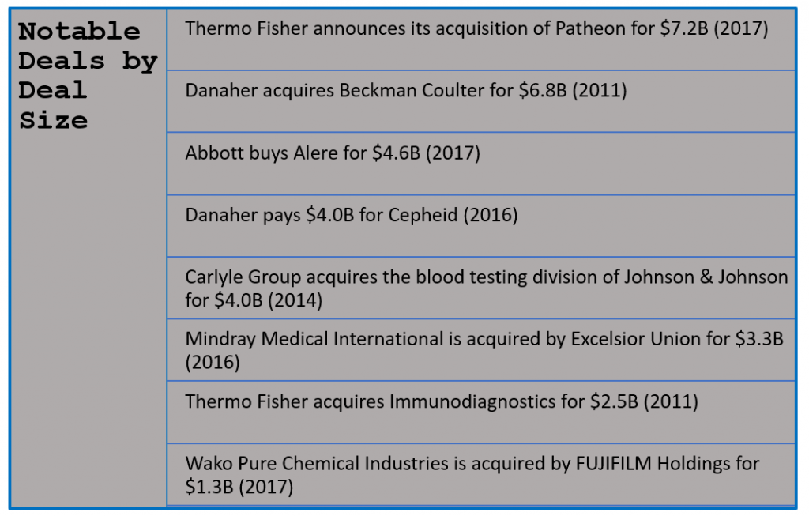809x516 pixels.
Task: Select the Mindray Medical International row
Action: (481, 350)
